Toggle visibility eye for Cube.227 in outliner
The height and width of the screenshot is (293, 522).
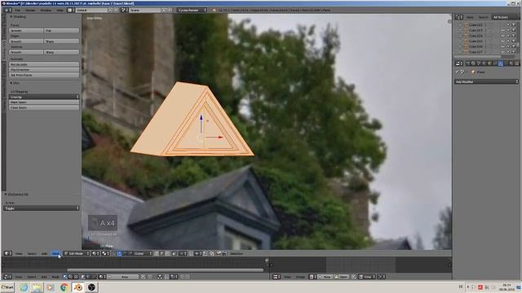pyautogui.click(x=503, y=52)
